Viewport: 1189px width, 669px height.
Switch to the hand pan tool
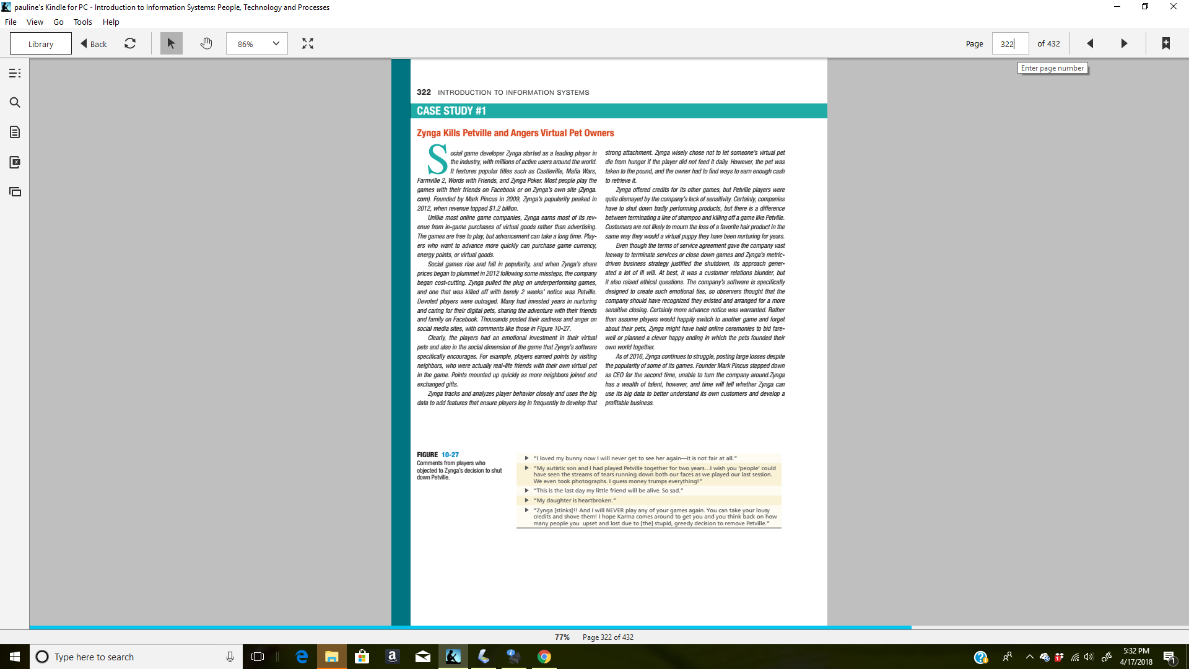(206, 43)
